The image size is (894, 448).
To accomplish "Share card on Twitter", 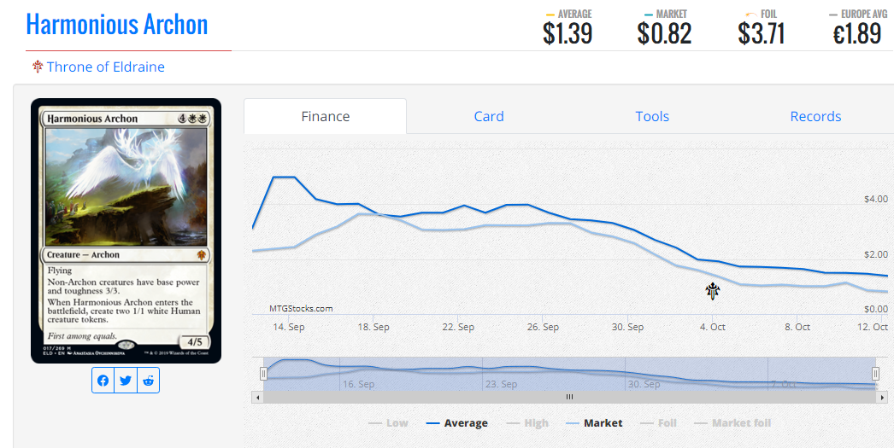I will (x=126, y=381).
